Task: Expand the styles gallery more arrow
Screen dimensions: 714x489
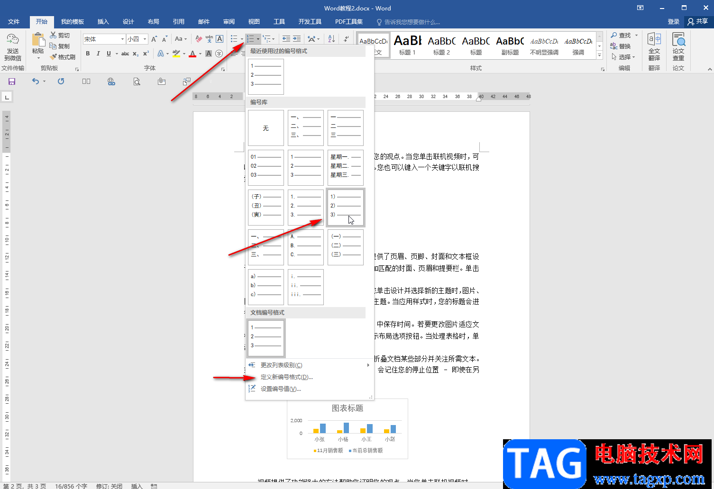Action: (x=600, y=55)
